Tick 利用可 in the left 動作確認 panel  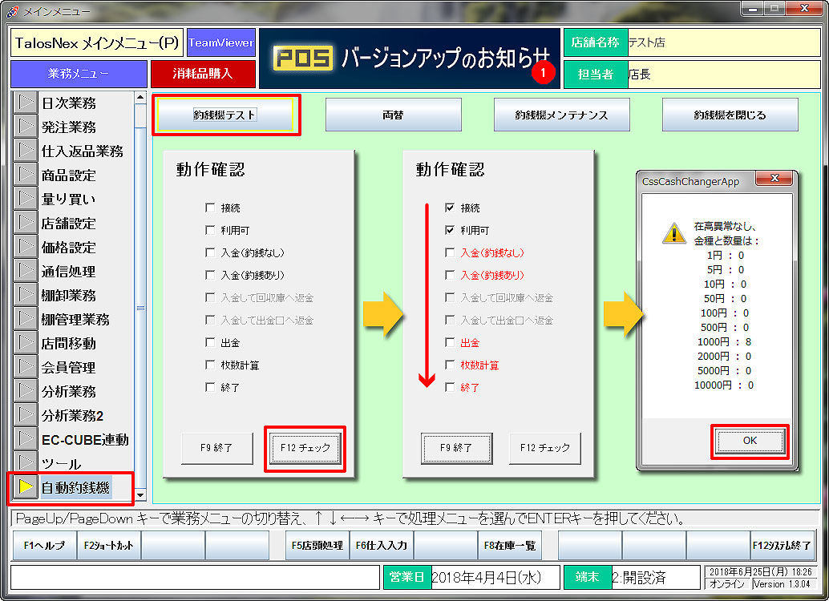(x=210, y=230)
